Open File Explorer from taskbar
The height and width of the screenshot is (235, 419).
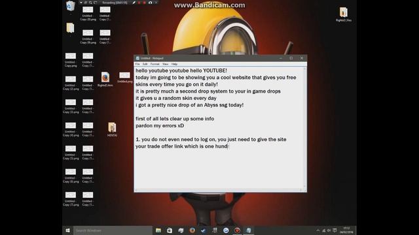pyautogui.click(x=158, y=230)
